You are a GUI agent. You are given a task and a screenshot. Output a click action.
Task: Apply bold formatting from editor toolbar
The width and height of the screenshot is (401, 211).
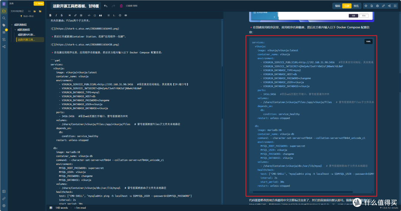click(x=50, y=15)
